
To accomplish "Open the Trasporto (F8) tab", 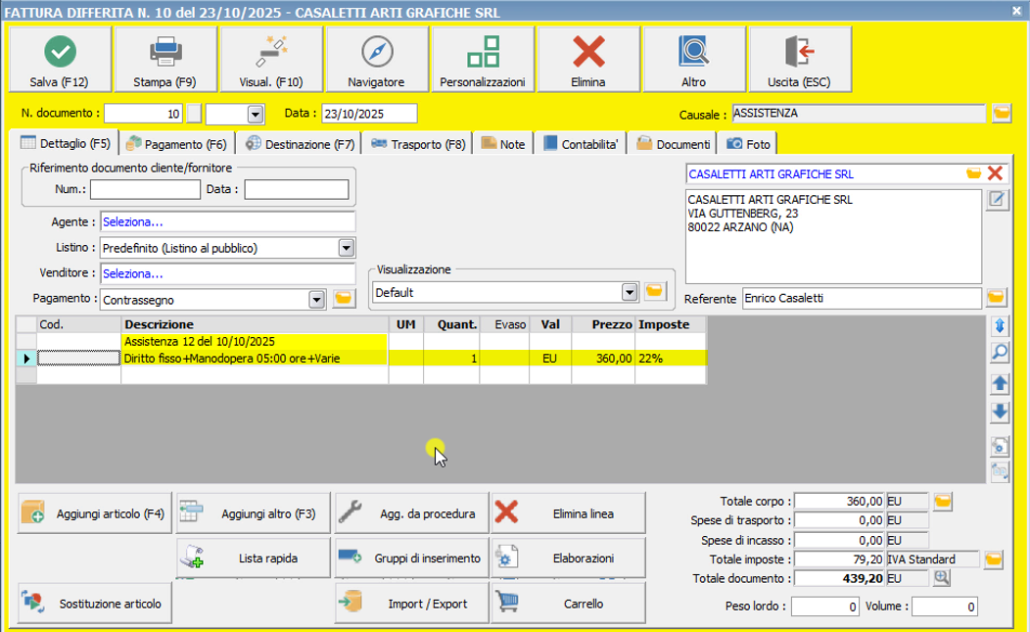I will [418, 144].
